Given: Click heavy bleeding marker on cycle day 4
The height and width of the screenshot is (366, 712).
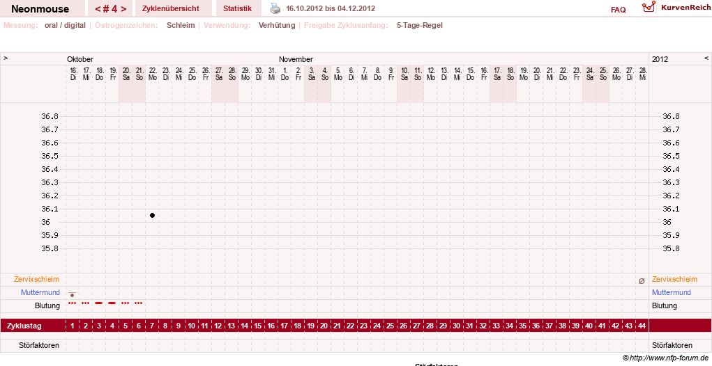Looking at the screenshot, I should coord(112,303).
